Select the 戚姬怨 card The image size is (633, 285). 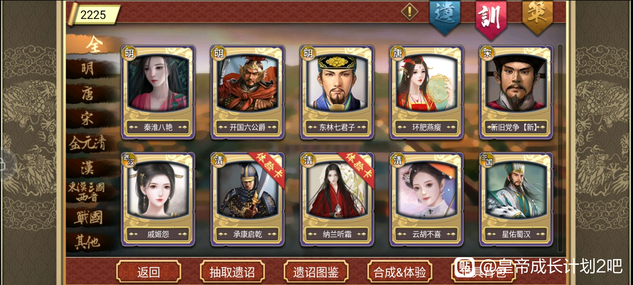(x=158, y=199)
